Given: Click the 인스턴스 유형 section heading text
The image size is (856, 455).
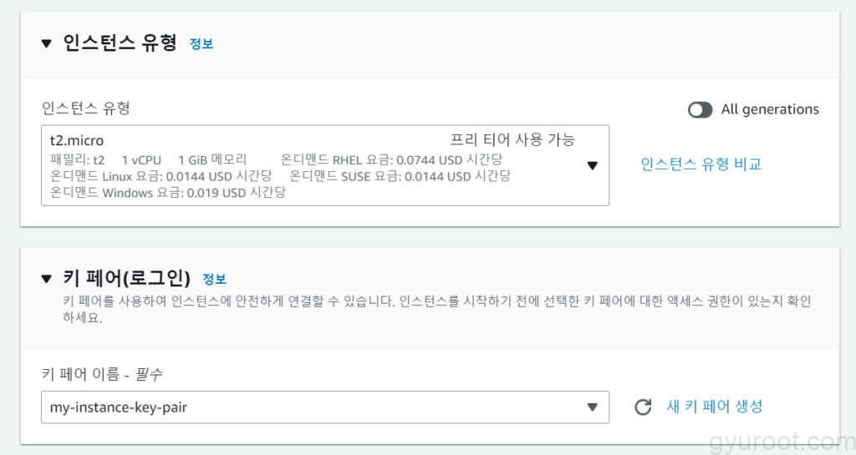Looking at the screenshot, I should coord(120,43).
